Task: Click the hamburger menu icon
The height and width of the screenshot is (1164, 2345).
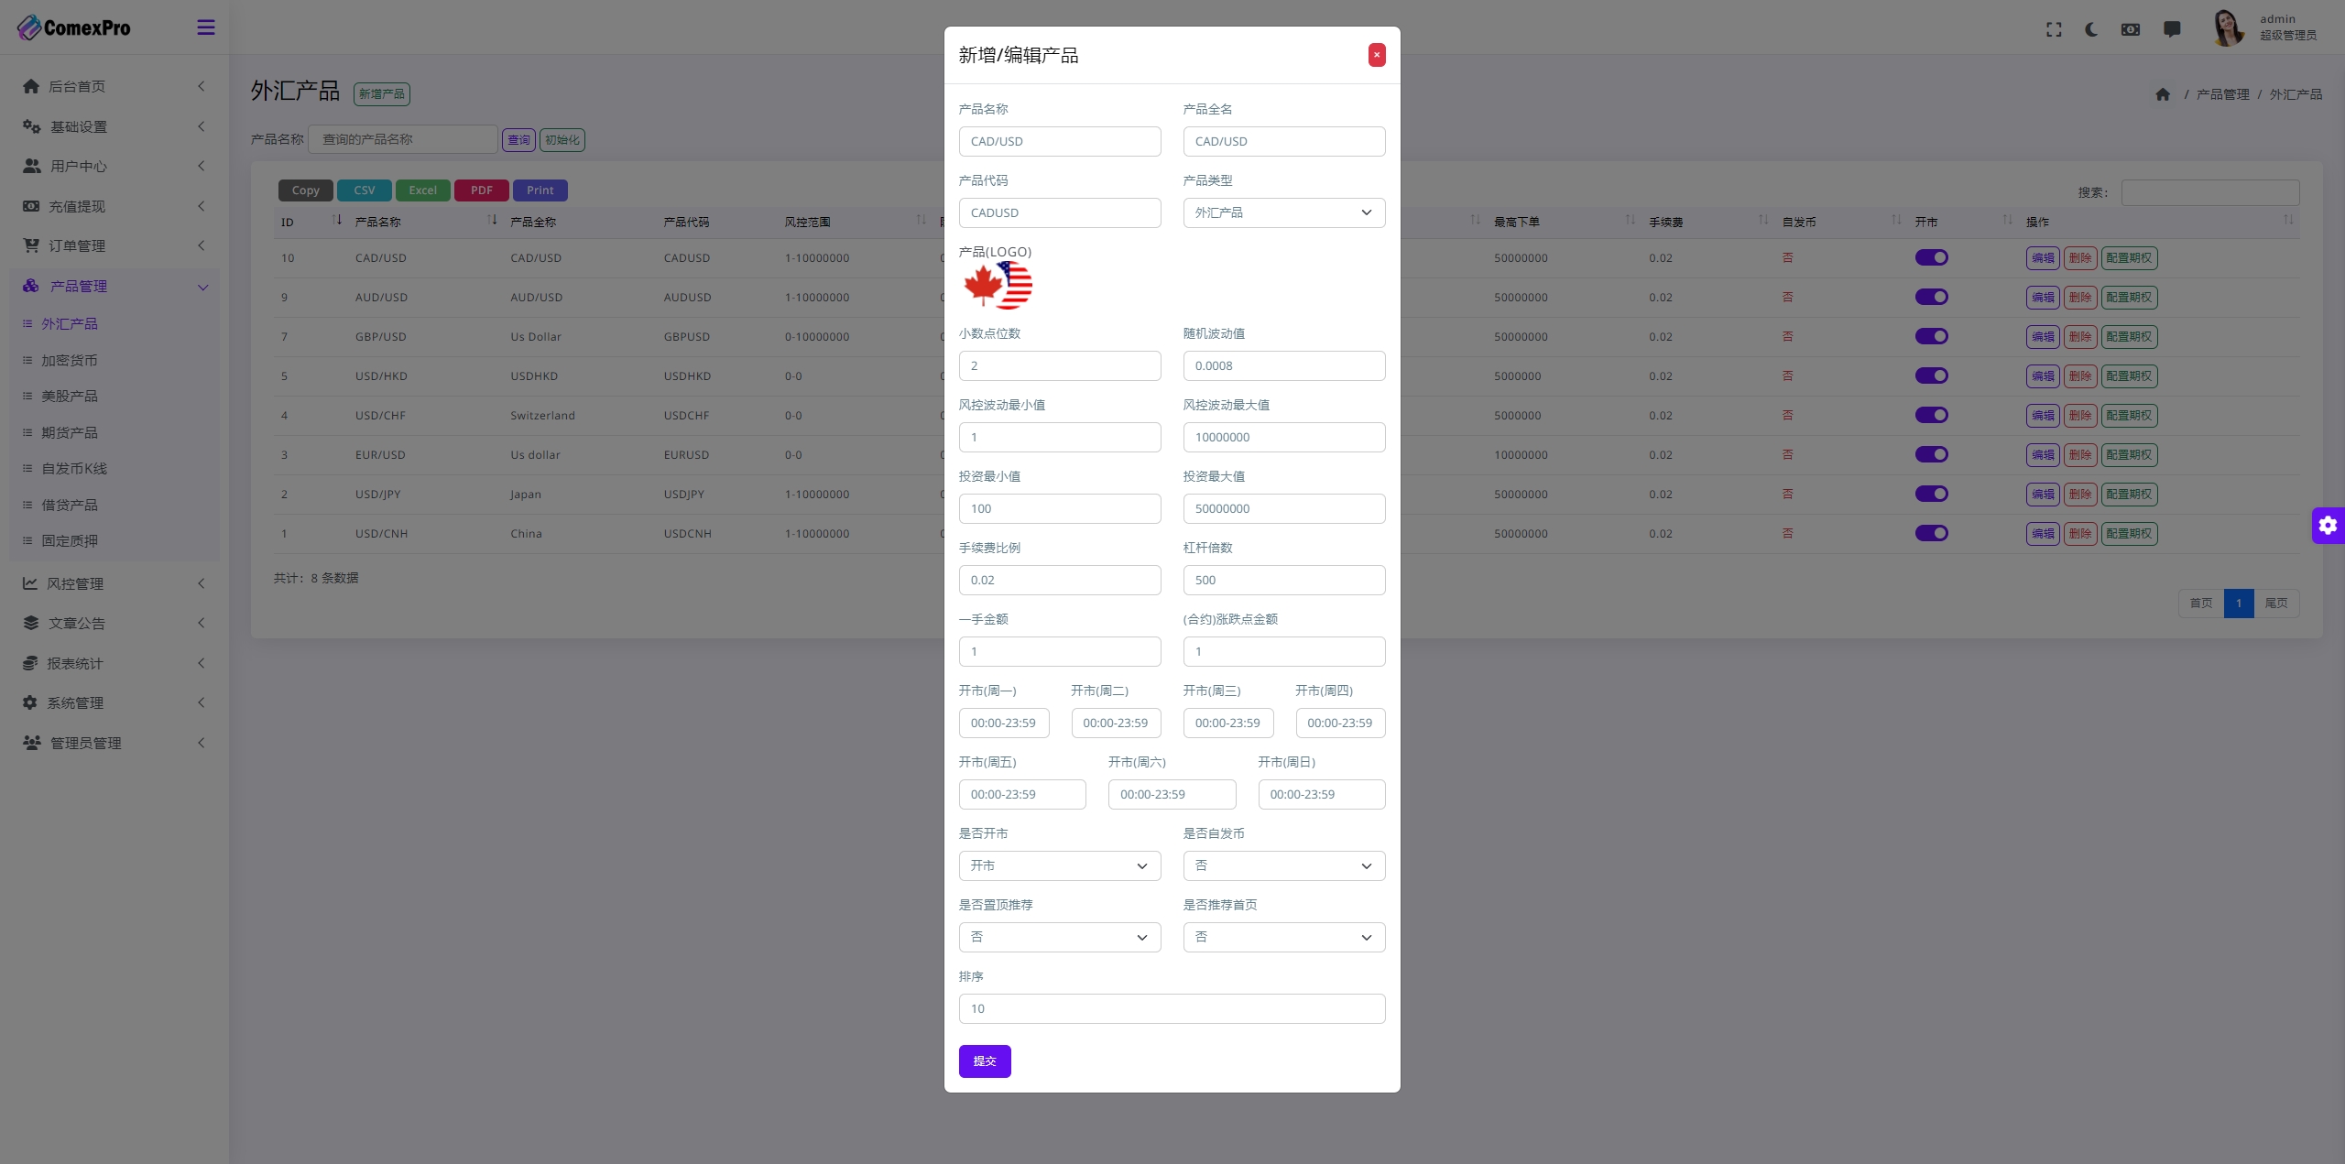Action: (206, 27)
